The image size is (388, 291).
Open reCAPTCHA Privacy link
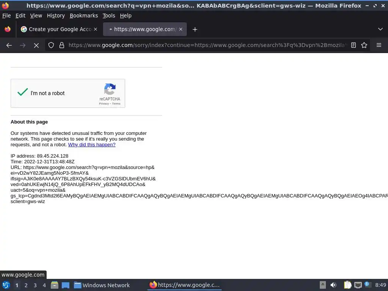[x=104, y=104]
